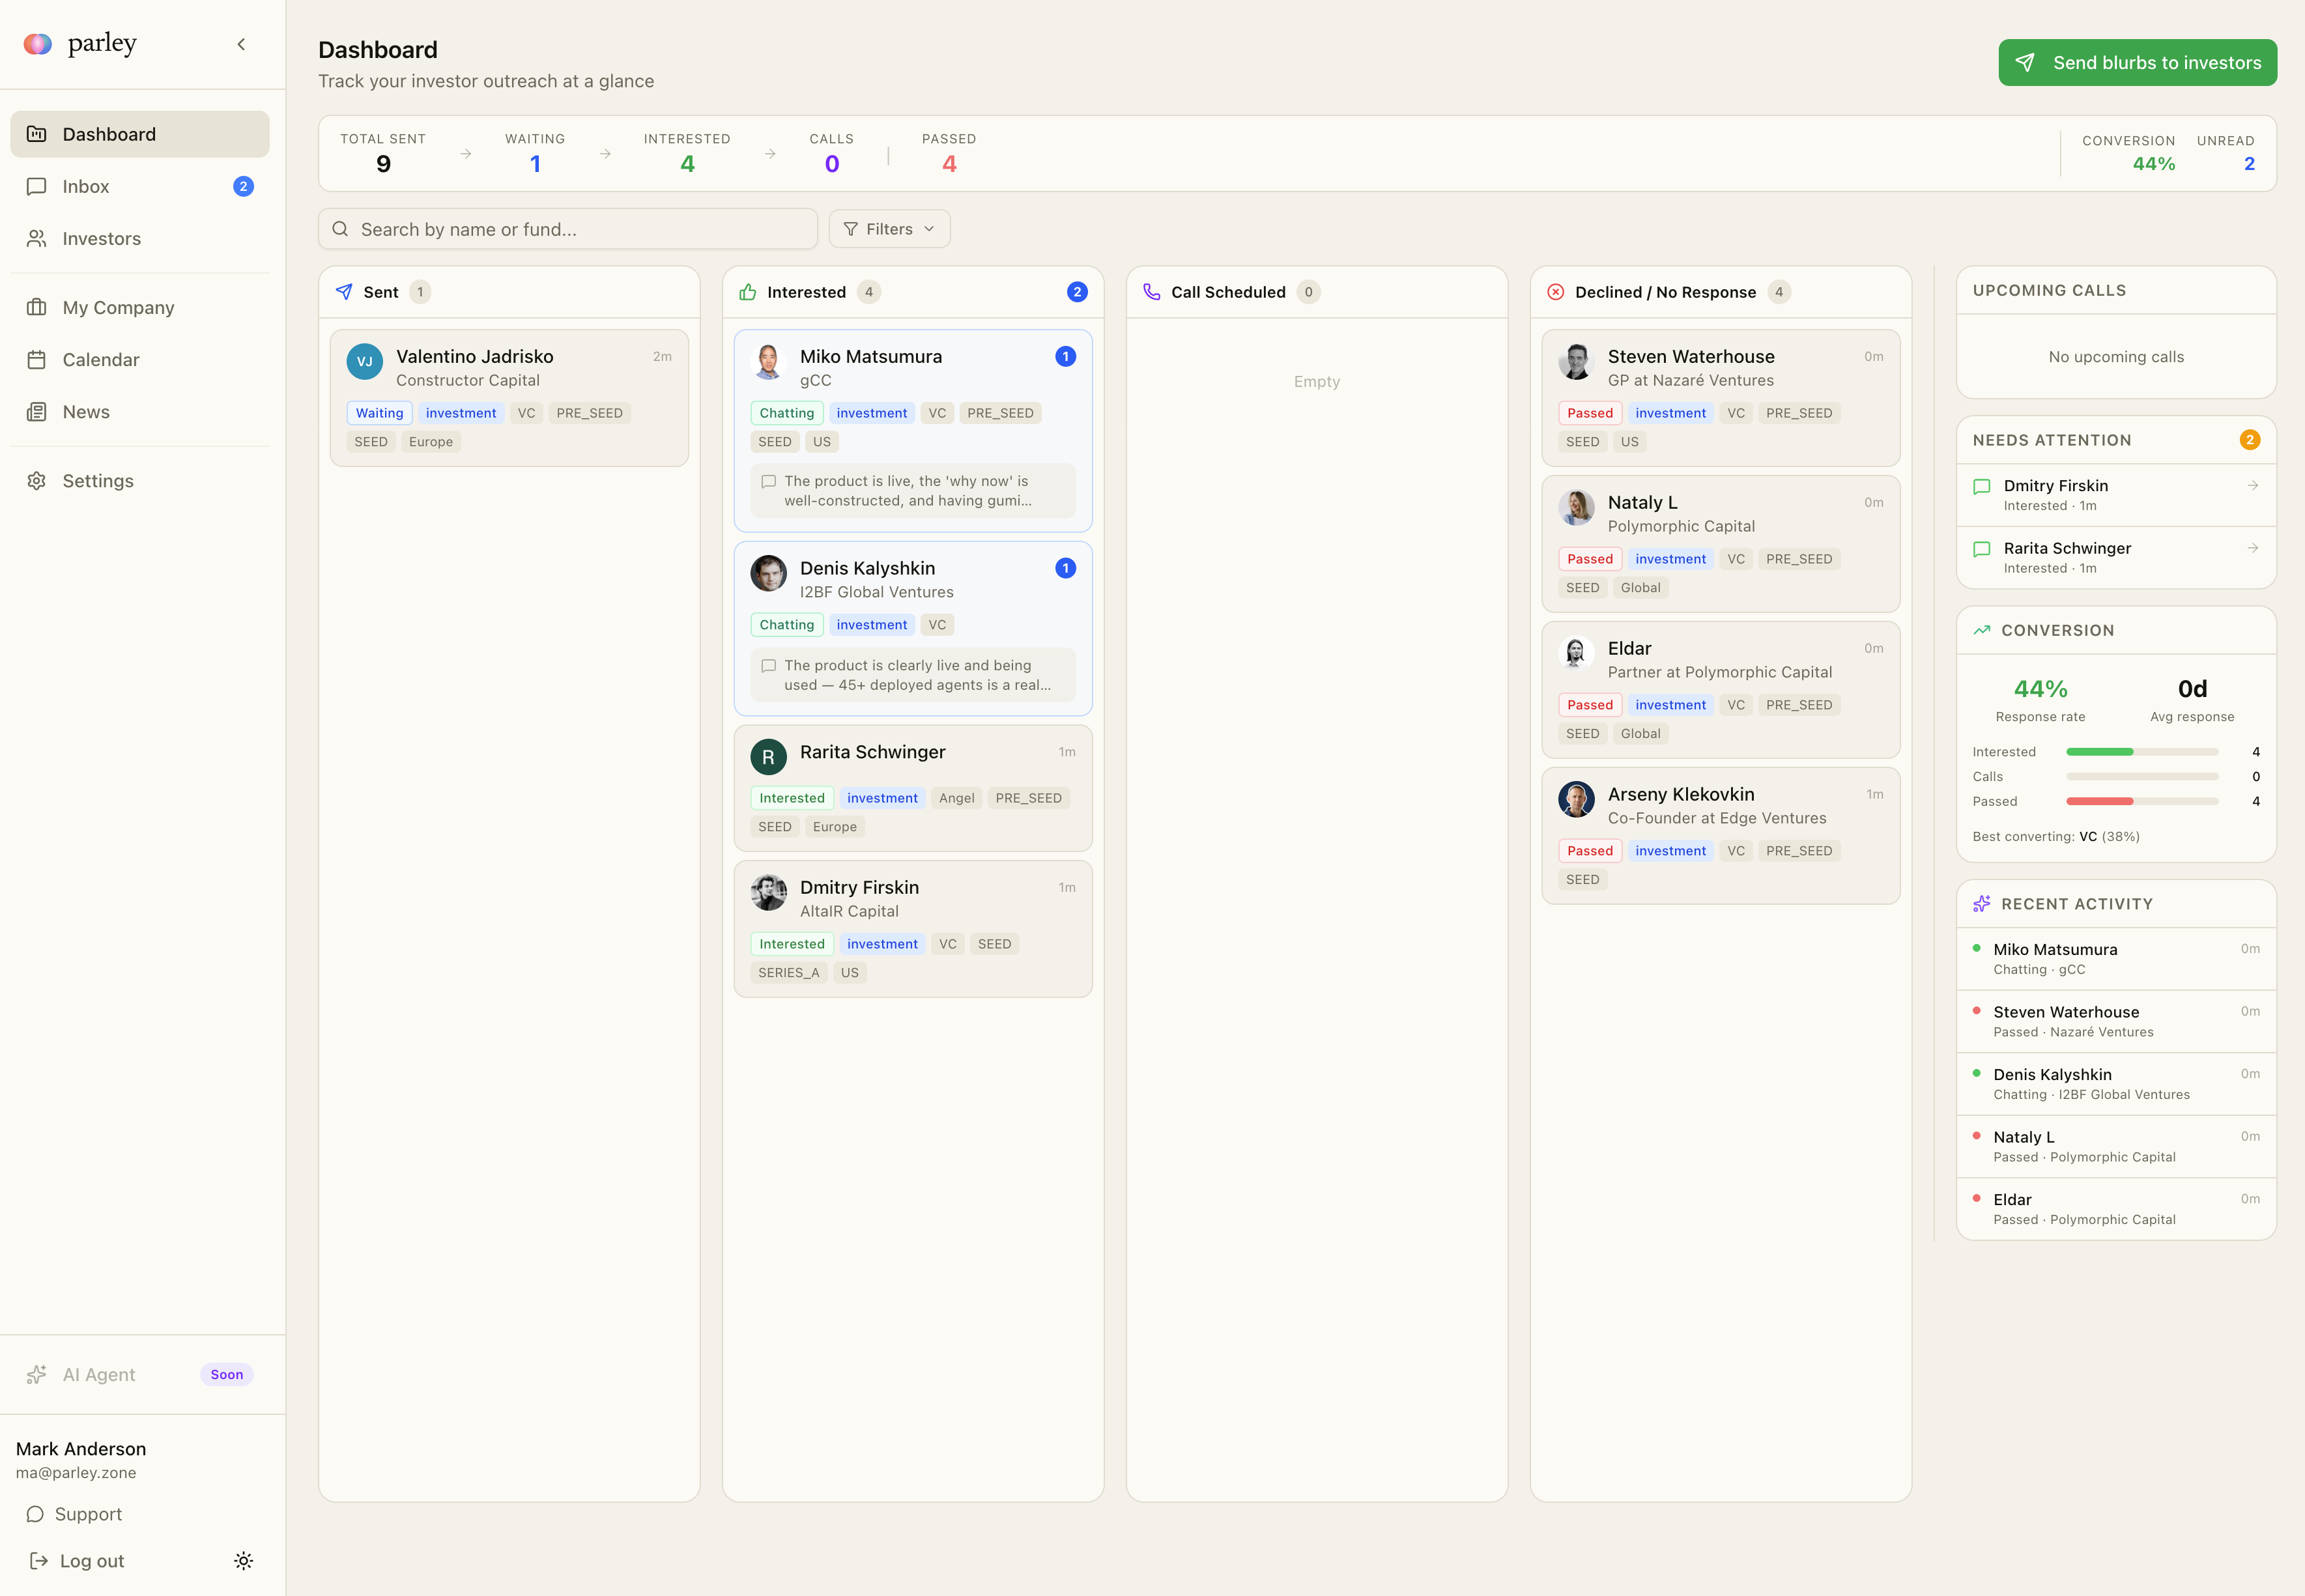The width and height of the screenshot is (2305, 1596).
Task: Click Steven Waterhouse's profile photo
Action: (1577, 362)
